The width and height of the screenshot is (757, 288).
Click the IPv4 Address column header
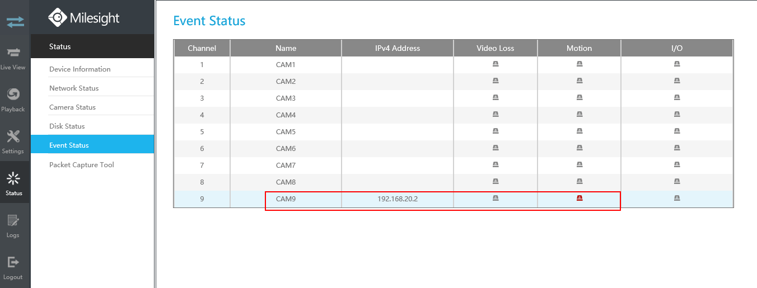(398, 48)
